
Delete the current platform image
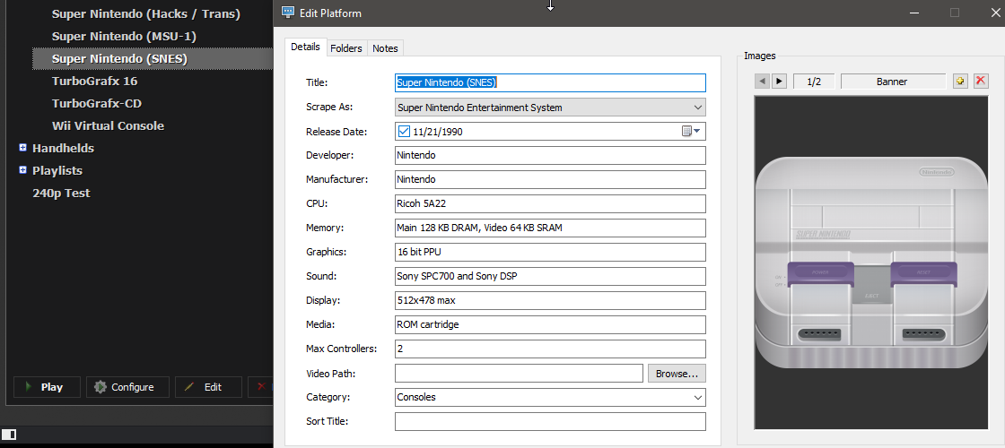click(981, 82)
